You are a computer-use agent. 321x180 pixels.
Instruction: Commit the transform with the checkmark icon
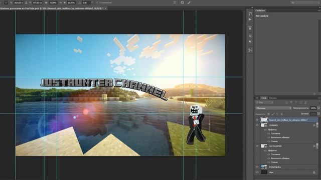click(189, 2)
